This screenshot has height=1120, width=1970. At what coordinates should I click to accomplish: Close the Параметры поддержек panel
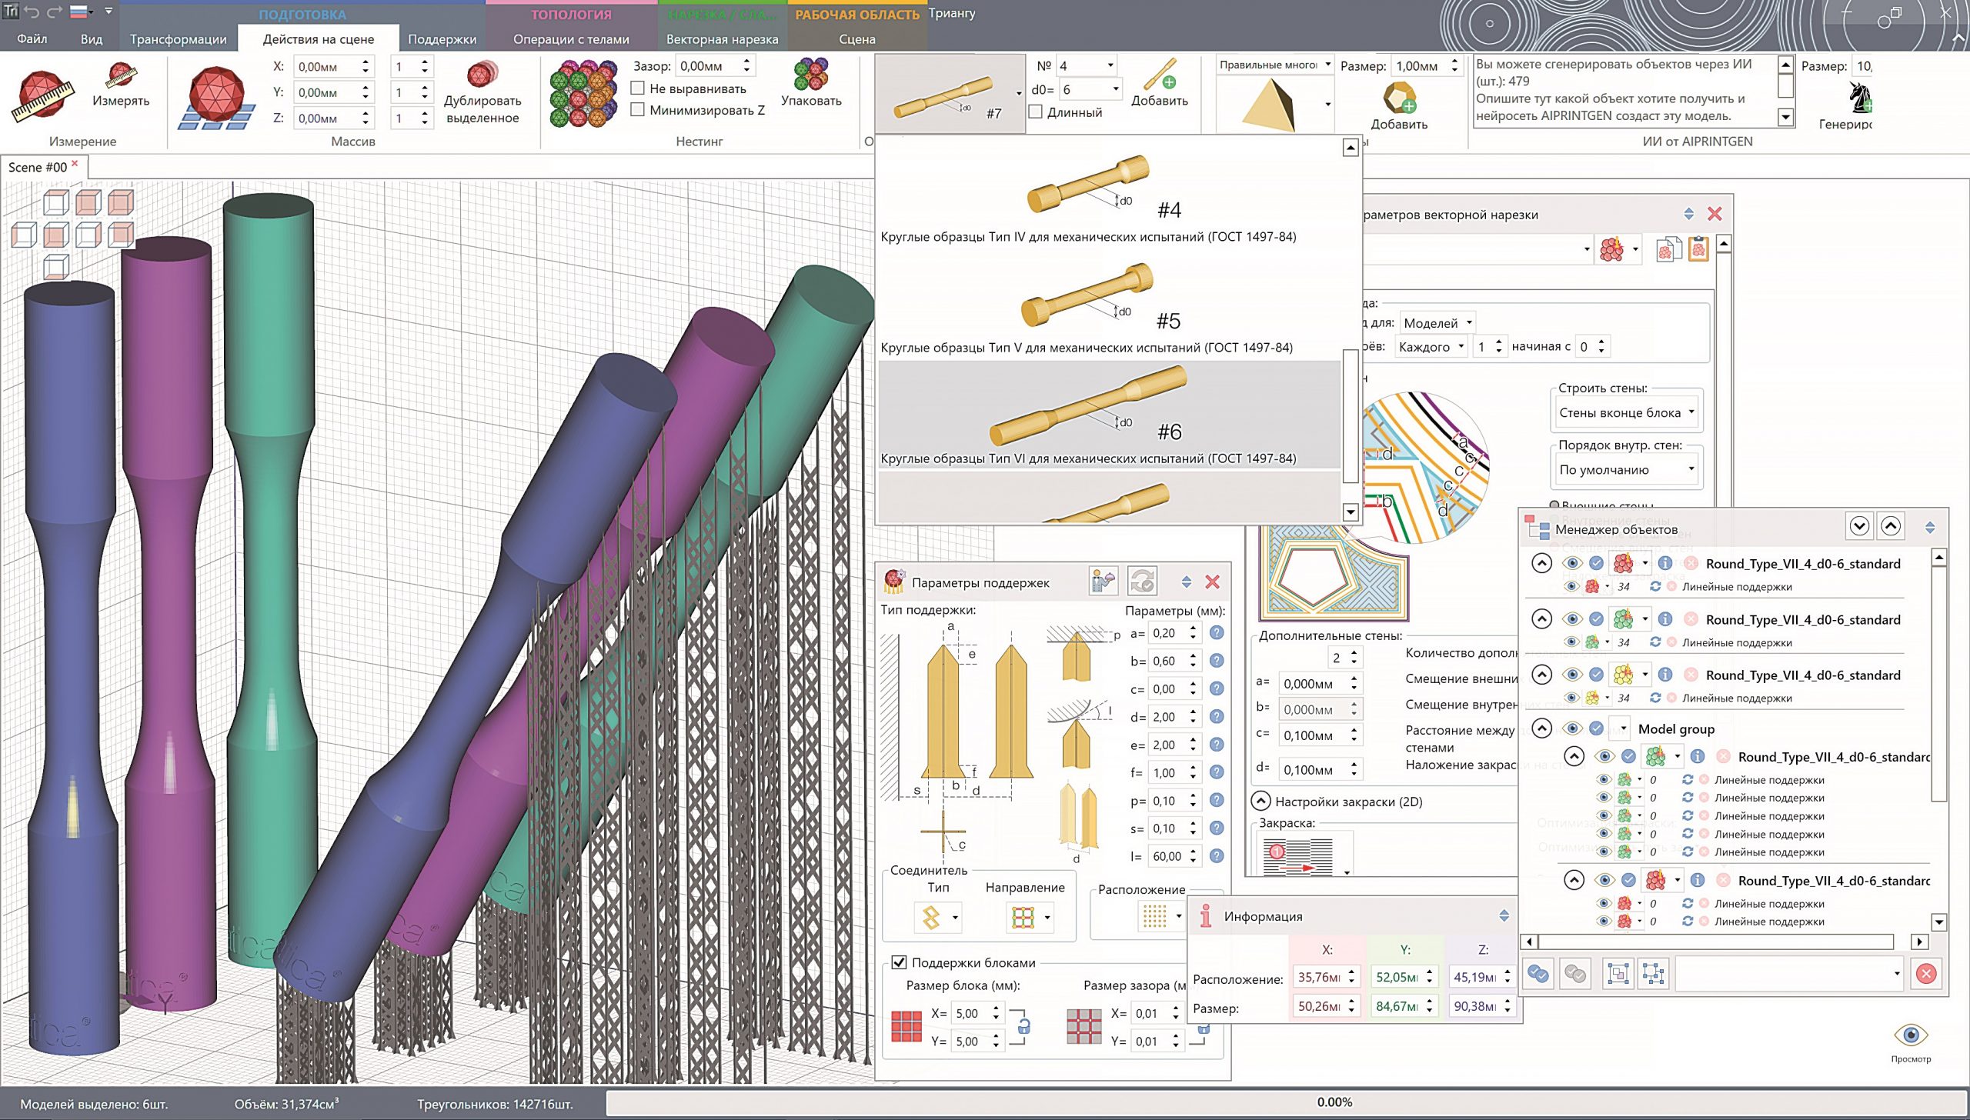[1212, 582]
